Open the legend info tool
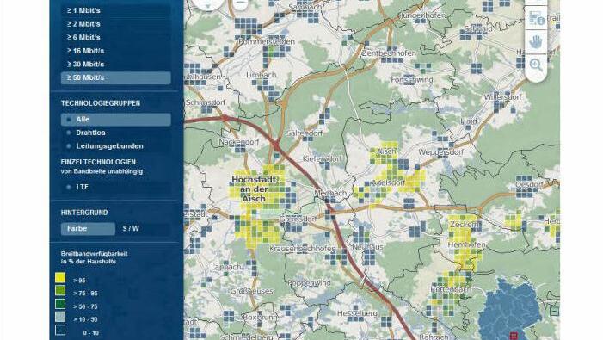 pos(537,18)
